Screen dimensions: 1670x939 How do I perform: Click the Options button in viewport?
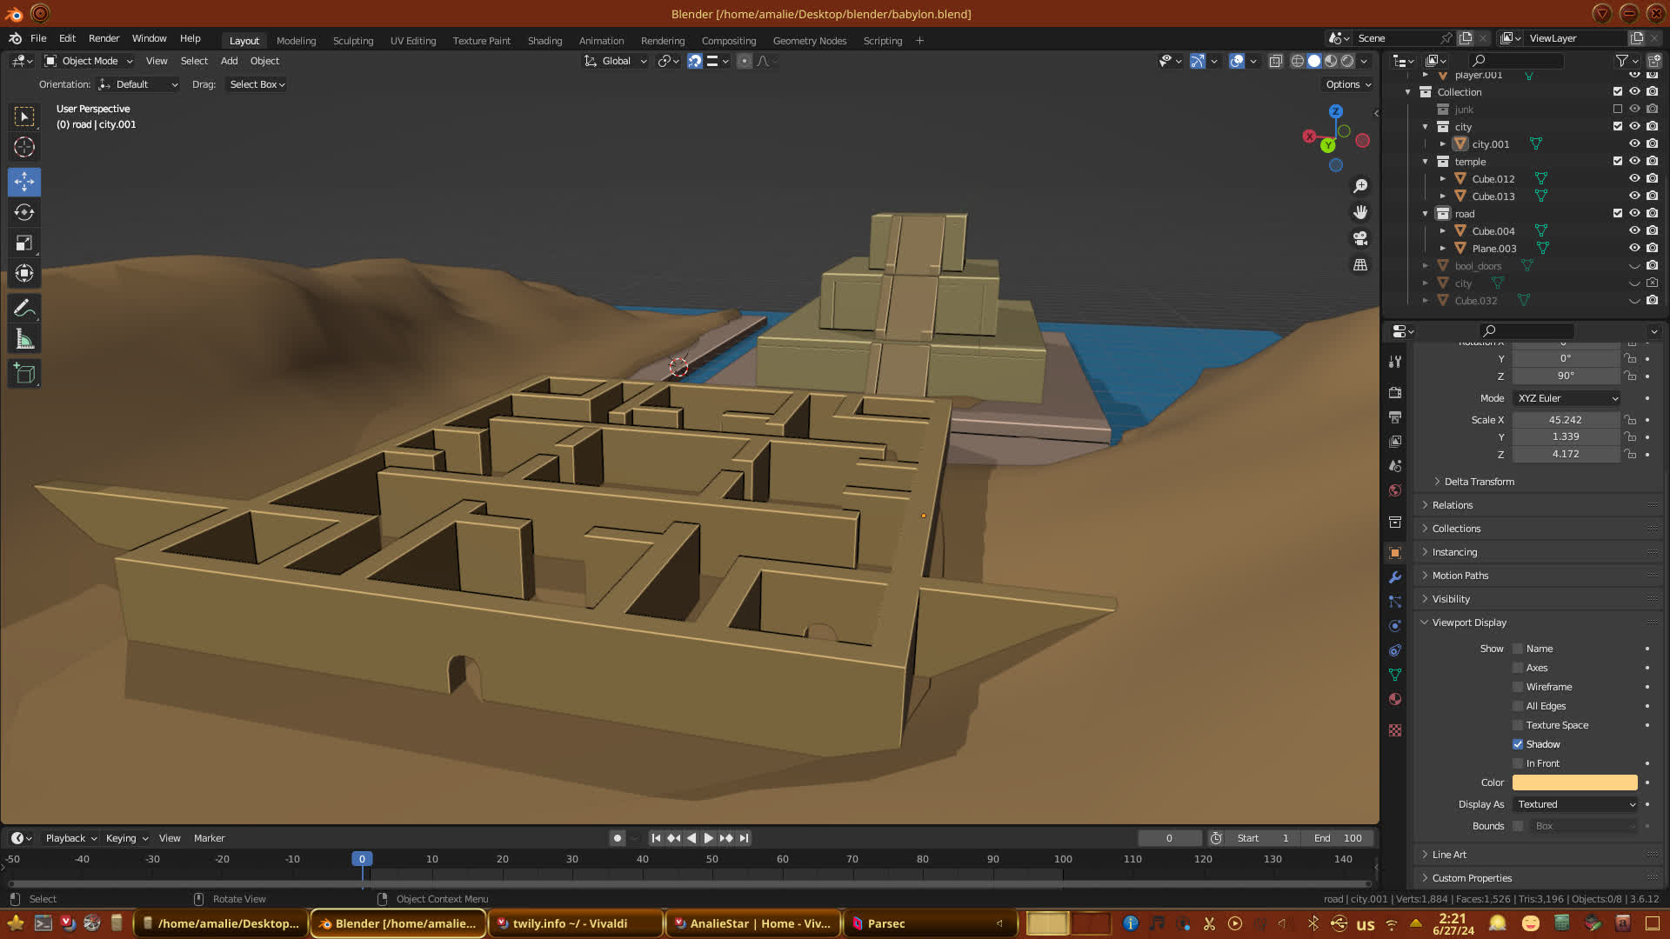click(x=1347, y=84)
